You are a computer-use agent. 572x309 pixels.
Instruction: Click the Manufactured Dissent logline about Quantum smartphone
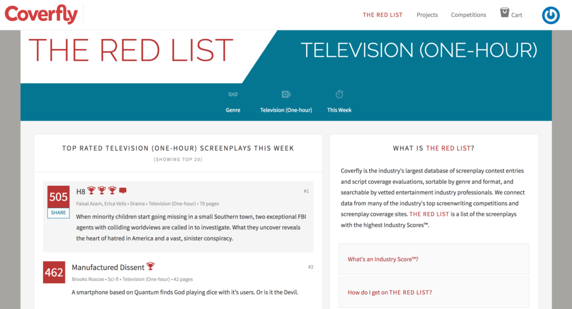coord(185,292)
